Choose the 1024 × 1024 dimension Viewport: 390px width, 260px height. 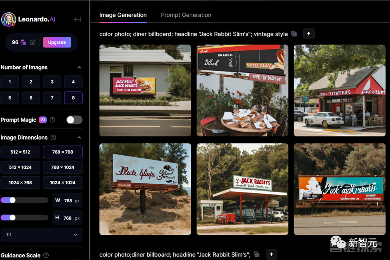[x=63, y=183]
